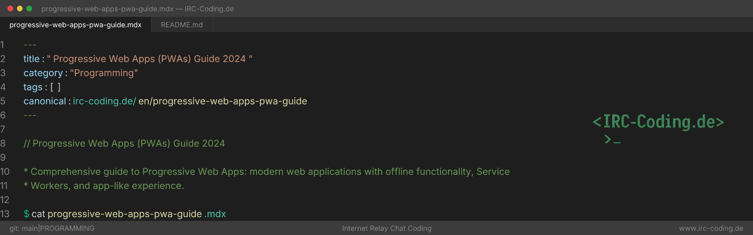Click line number 8 in the gutter
Viewport: 753px width, 235px height.
pos(3,143)
